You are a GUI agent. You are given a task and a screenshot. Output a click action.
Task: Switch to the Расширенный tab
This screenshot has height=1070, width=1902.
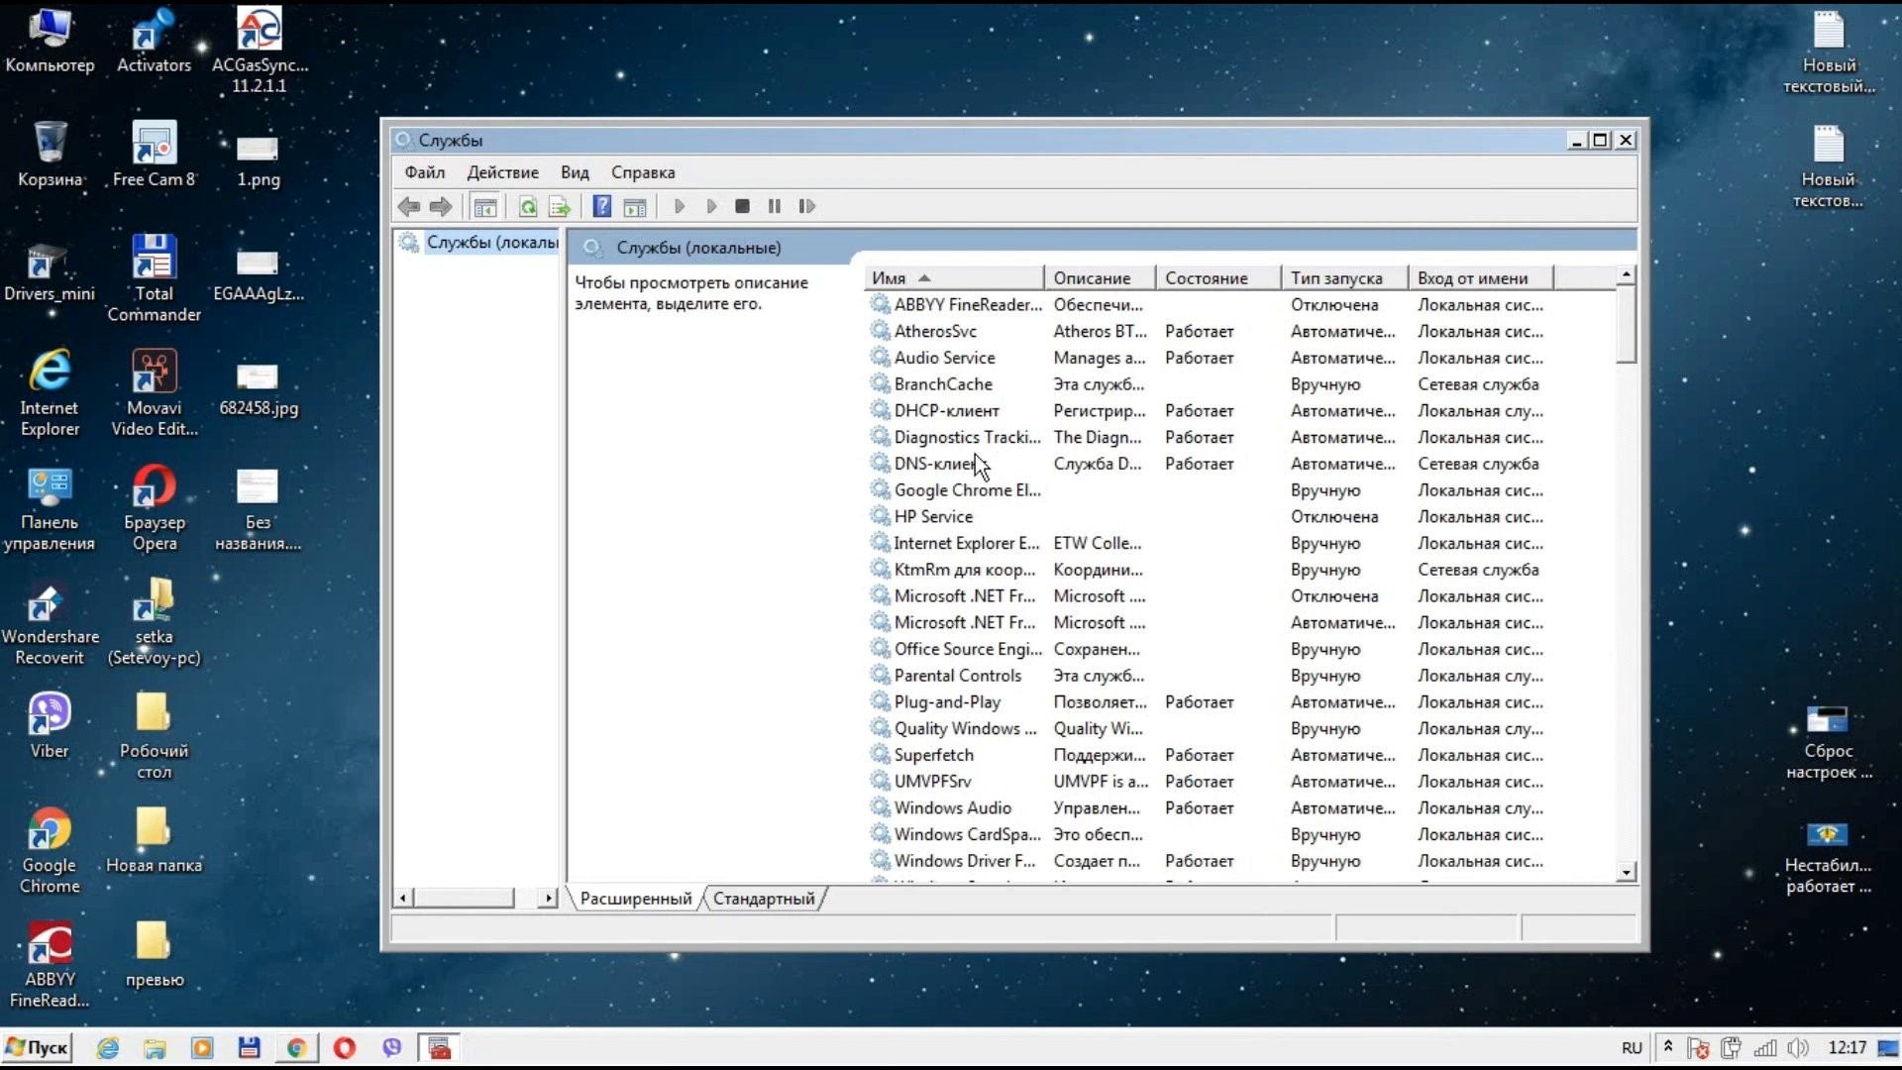tap(635, 899)
